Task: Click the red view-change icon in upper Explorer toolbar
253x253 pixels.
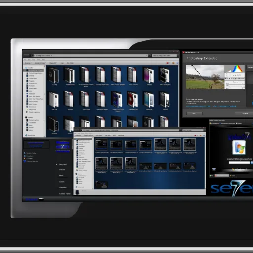Action: click(x=168, y=63)
